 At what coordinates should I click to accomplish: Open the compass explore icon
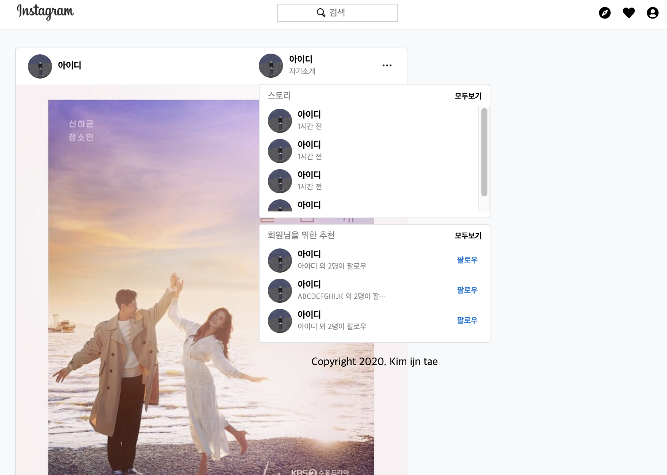click(605, 13)
